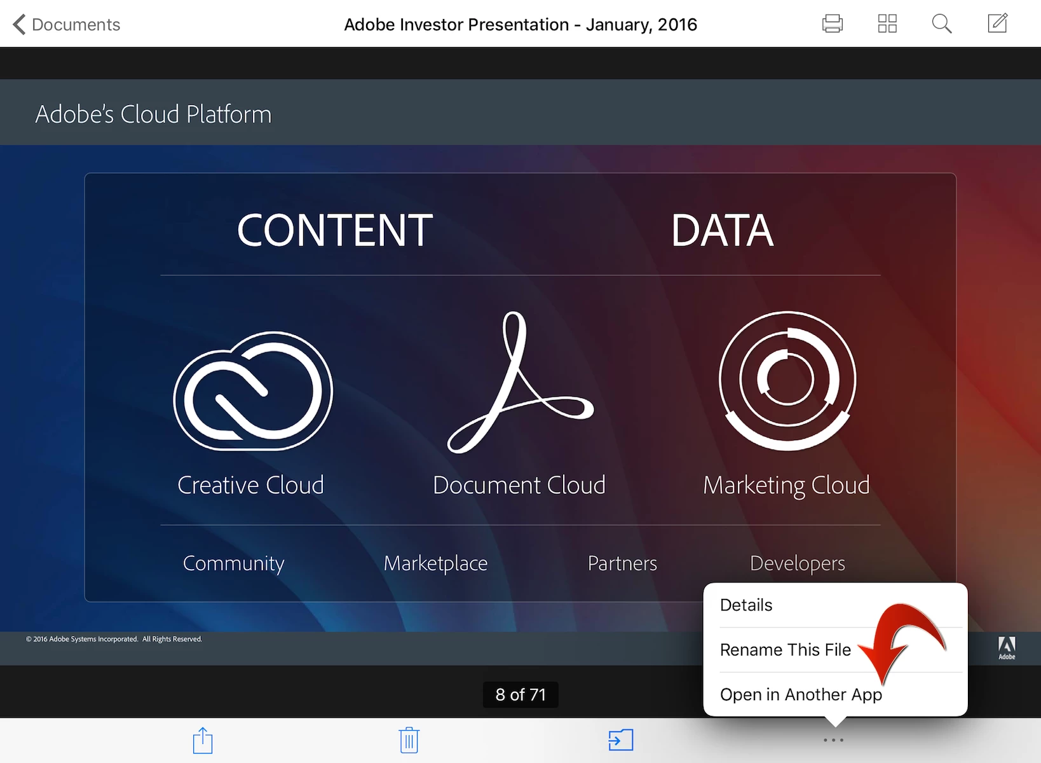Tap the Adobe logo on slide footer
This screenshot has width=1041, height=763.
tap(1007, 648)
